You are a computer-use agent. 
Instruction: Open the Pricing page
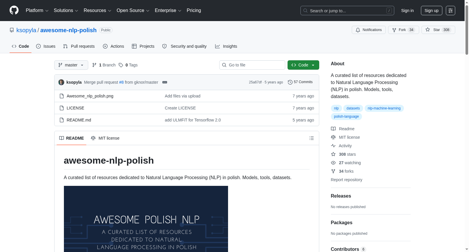(194, 11)
